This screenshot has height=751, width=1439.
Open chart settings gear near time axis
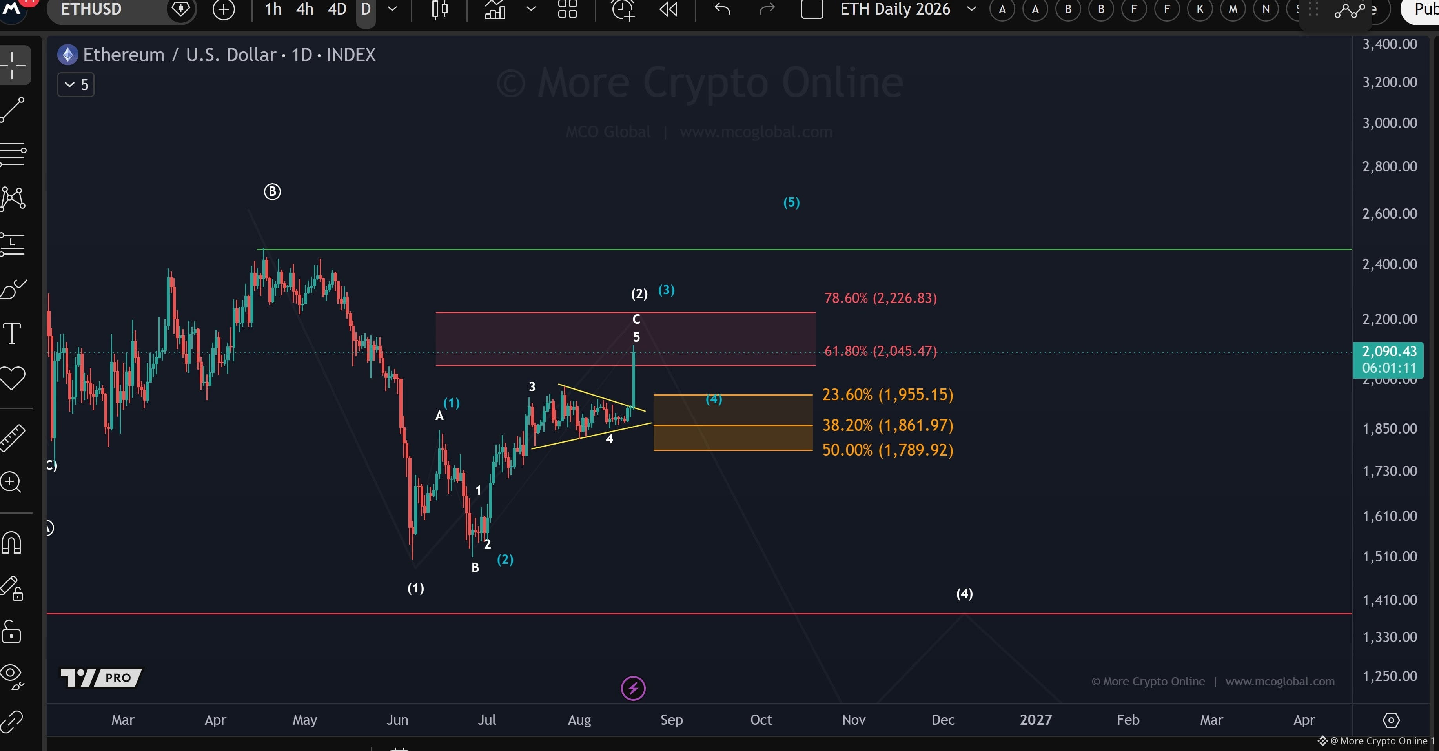[x=1391, y=720]
